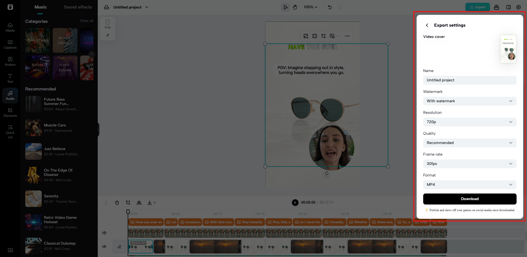Open the Quality Recommended dropdown

click(x=470, y=143)
